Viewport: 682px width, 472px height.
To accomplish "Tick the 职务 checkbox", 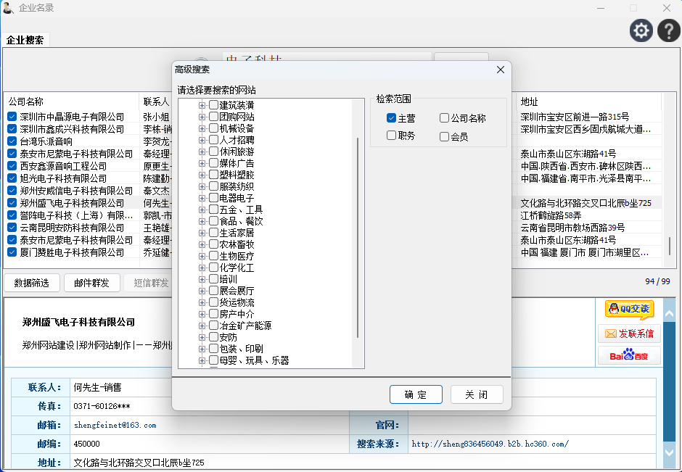I will pyautogui.click(x=392, y=136).
